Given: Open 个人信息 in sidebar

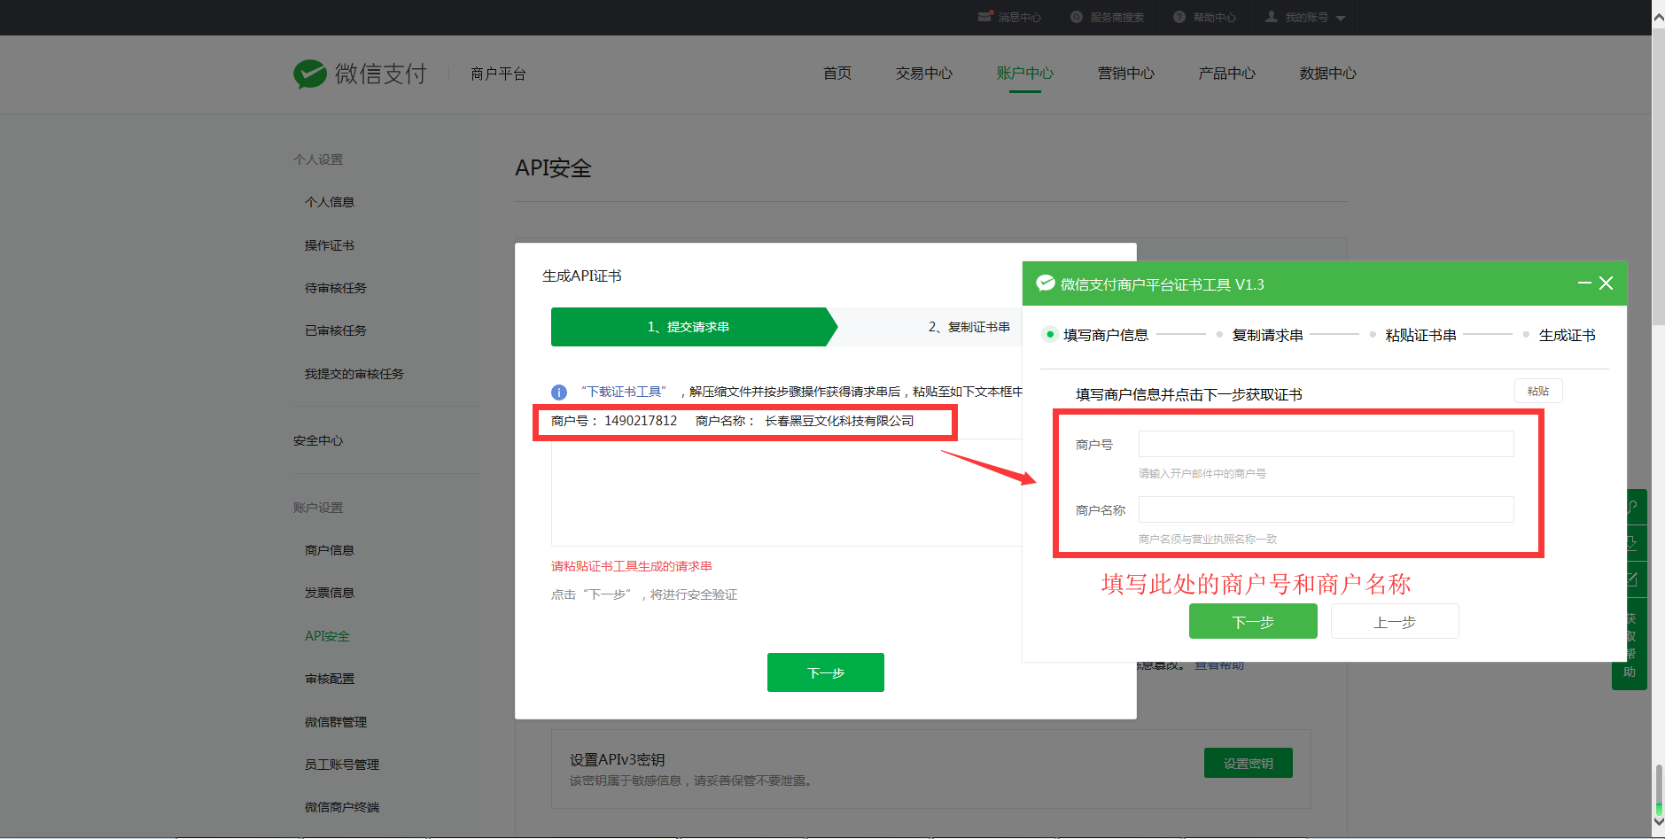Looking at the screenshot, I should pyautogui.click(x=330, y=202).
